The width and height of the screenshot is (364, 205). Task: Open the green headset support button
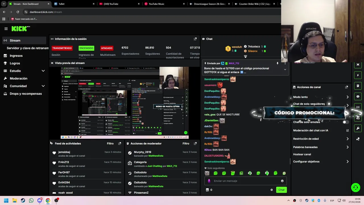pos(355,187)
